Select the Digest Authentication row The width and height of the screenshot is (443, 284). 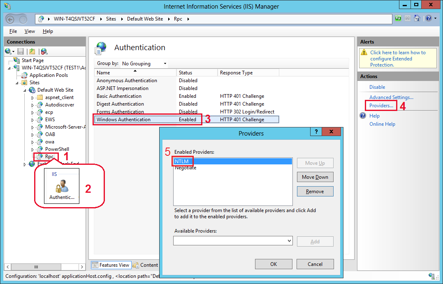pos(186,104)
